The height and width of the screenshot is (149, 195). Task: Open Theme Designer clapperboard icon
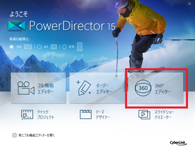coord(86,114)
